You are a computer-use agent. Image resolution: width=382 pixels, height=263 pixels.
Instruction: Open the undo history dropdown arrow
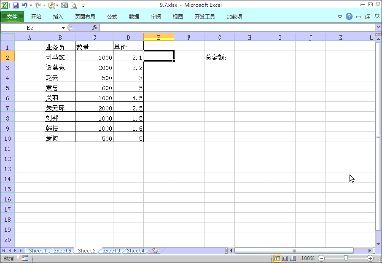point(31,5)
